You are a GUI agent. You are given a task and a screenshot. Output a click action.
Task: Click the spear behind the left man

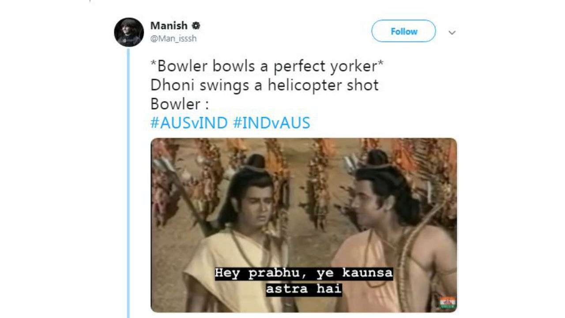[x=181, y=194]
